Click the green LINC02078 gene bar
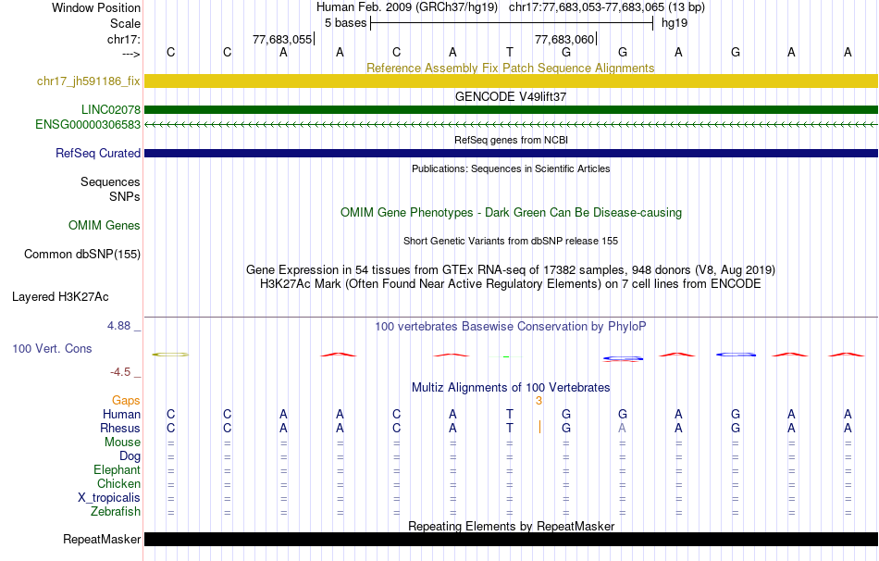This screenshot has height=561, width=879. (511, 109)
